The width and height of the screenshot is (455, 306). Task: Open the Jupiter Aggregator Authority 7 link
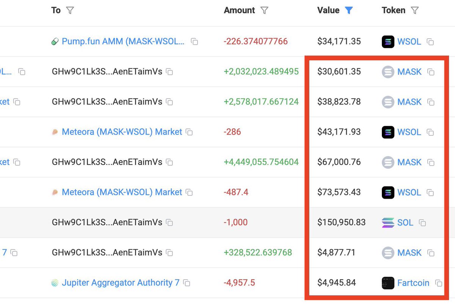[x=121, y=282]
